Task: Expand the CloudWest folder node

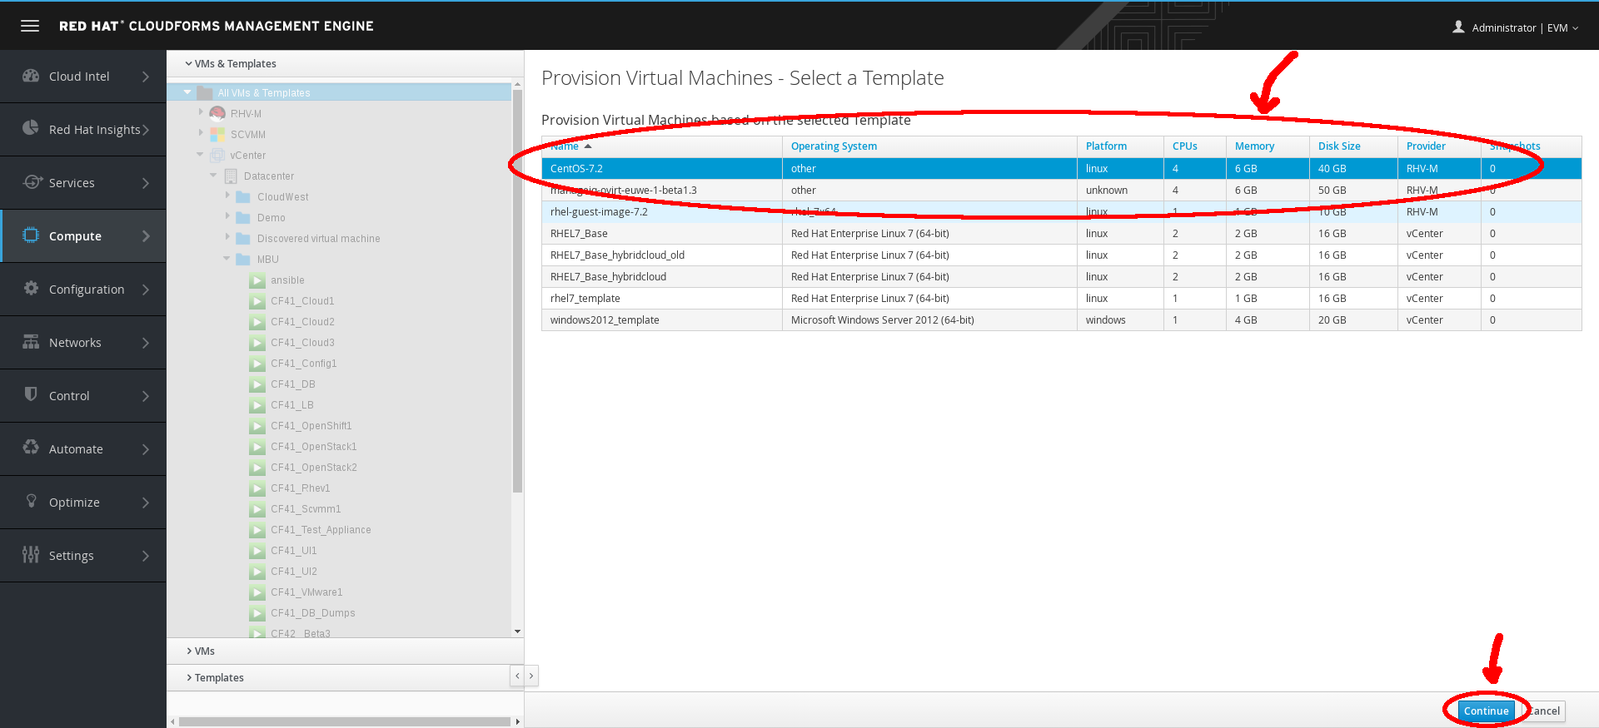Action: 227,195
